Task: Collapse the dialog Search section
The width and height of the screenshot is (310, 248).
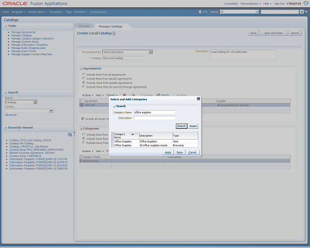Action: tap(114, 106)
